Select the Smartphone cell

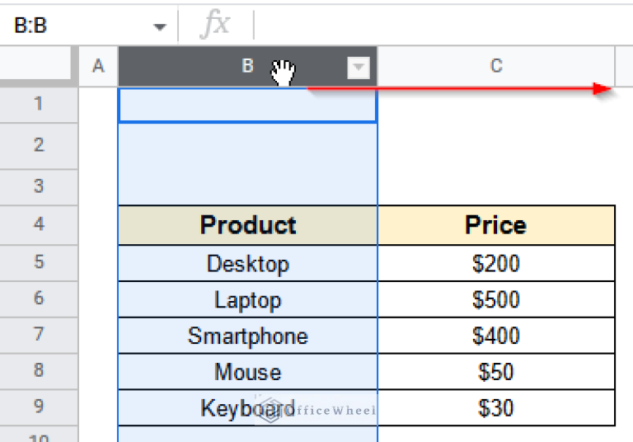248,336
